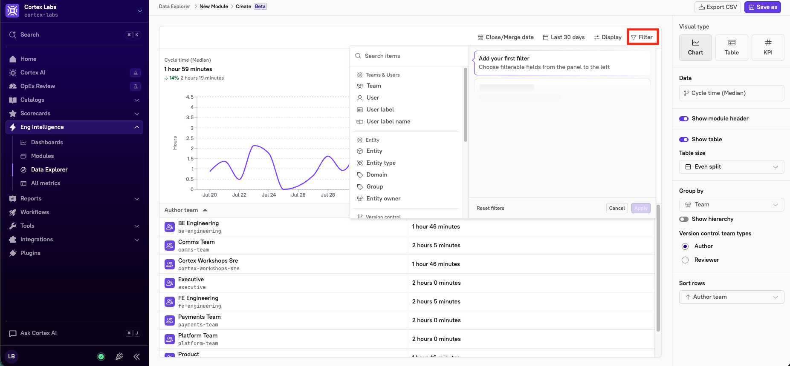This screenshot has height=366, width=790.
Task: Open Dashboards in the sidebar
Action: [47, 143]
